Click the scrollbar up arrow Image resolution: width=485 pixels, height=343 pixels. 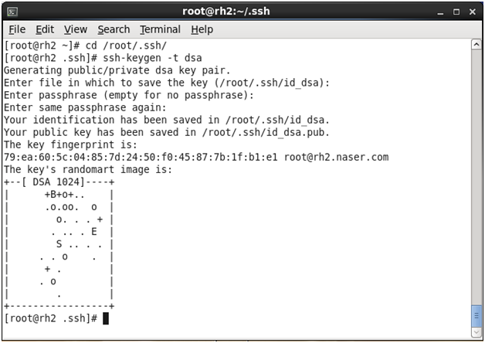point(476,45)
